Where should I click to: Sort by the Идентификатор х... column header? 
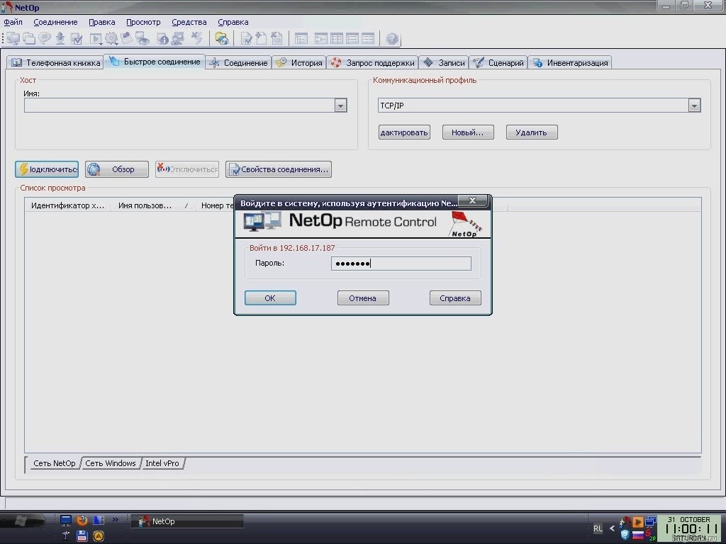[x=67, y=206]
